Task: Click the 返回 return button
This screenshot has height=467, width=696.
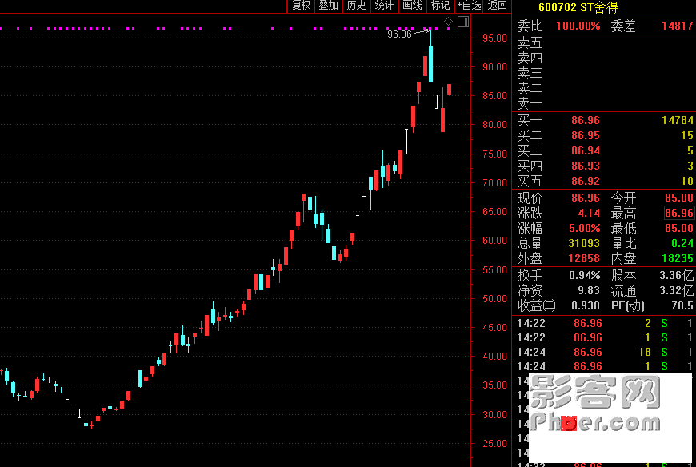Action: point(497,6)
